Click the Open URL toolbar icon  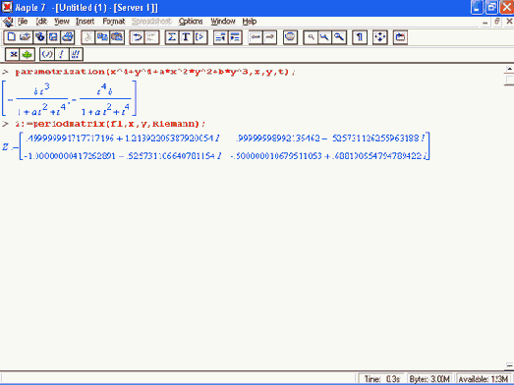[39, 37]
